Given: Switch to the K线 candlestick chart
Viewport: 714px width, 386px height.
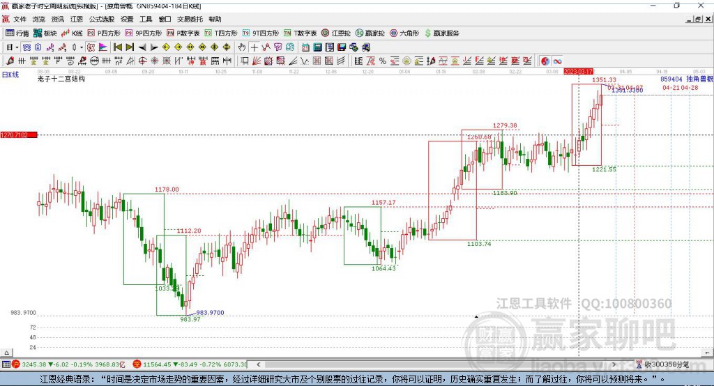Looking at the screenshot, I should point(72,33).
